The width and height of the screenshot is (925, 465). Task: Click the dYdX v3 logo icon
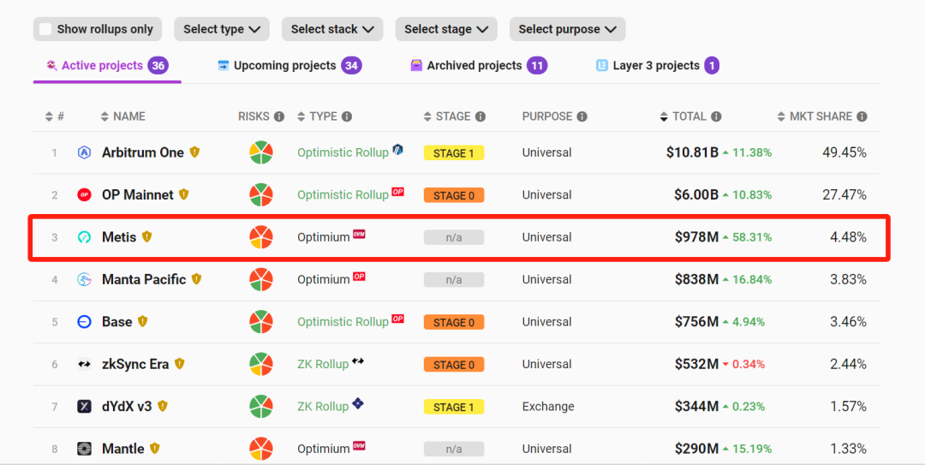tap(84, 407)
